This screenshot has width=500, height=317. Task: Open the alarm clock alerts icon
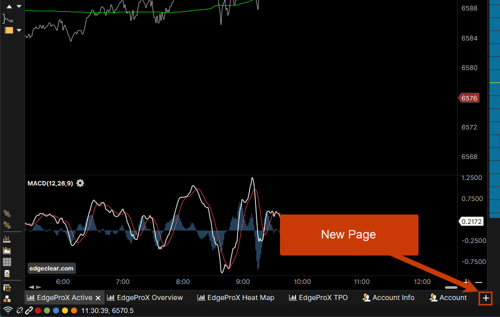coord(7,287)
